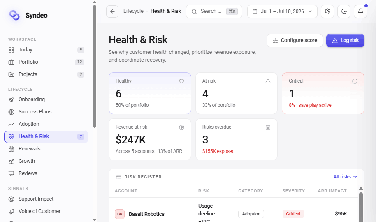Click the 7 badge on Health & Risk
Image resolution: width=376 pixels, height=222 pixels.
(x=81, y=136)
